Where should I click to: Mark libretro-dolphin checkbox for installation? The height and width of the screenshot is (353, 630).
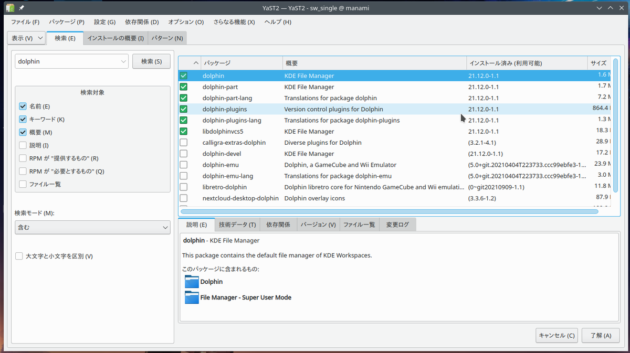coord(183,187)
